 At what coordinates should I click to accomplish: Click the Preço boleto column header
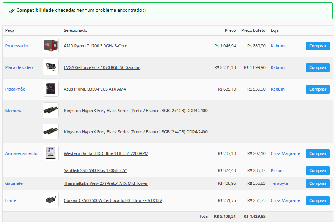pos(253,30)
